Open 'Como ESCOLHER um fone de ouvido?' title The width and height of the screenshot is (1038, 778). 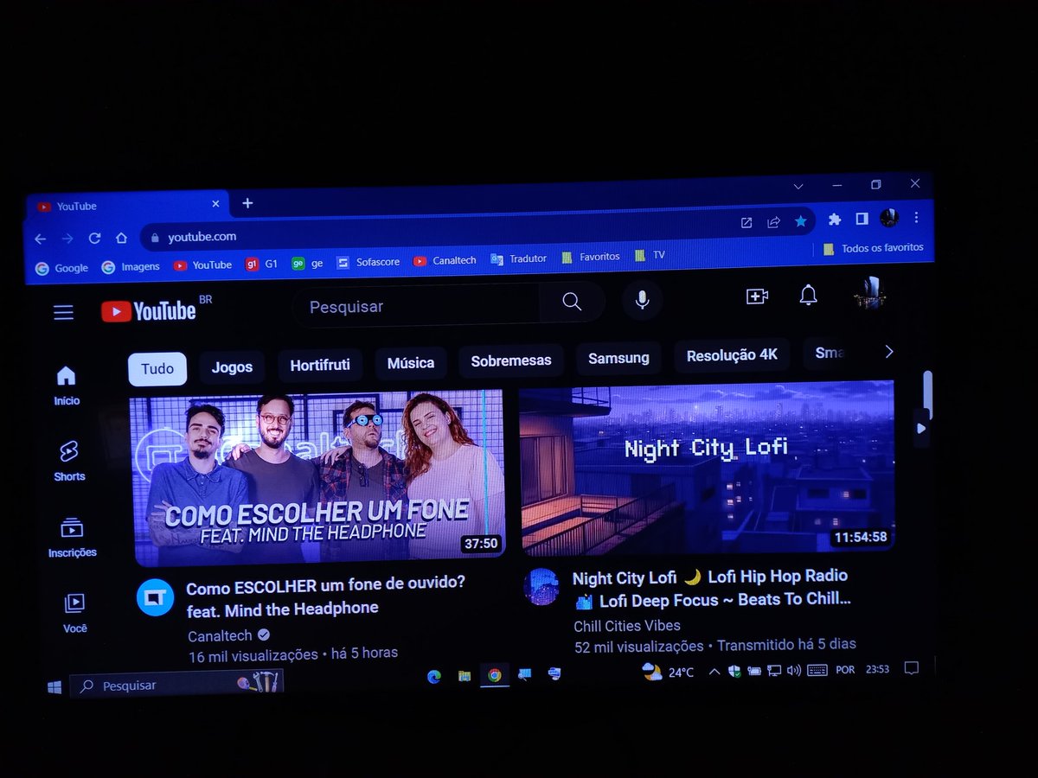pyautogui.click(x=325, y=596)
